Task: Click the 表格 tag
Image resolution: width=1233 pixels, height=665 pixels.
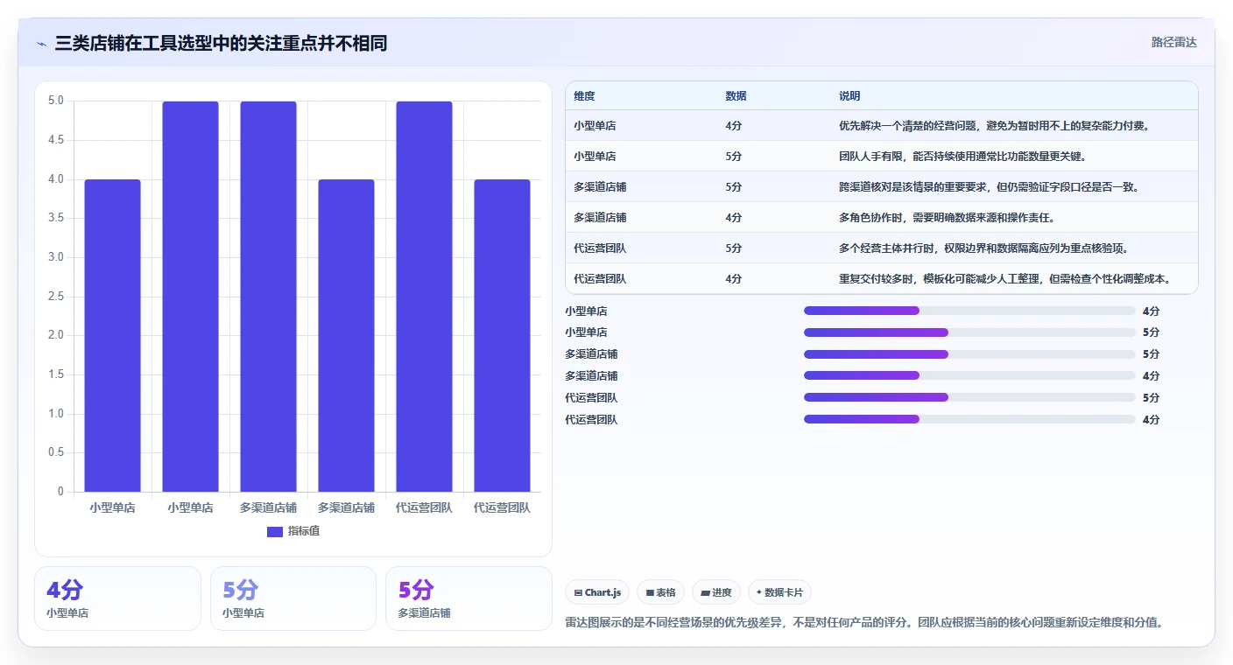Action: click(x=660, y=592)
